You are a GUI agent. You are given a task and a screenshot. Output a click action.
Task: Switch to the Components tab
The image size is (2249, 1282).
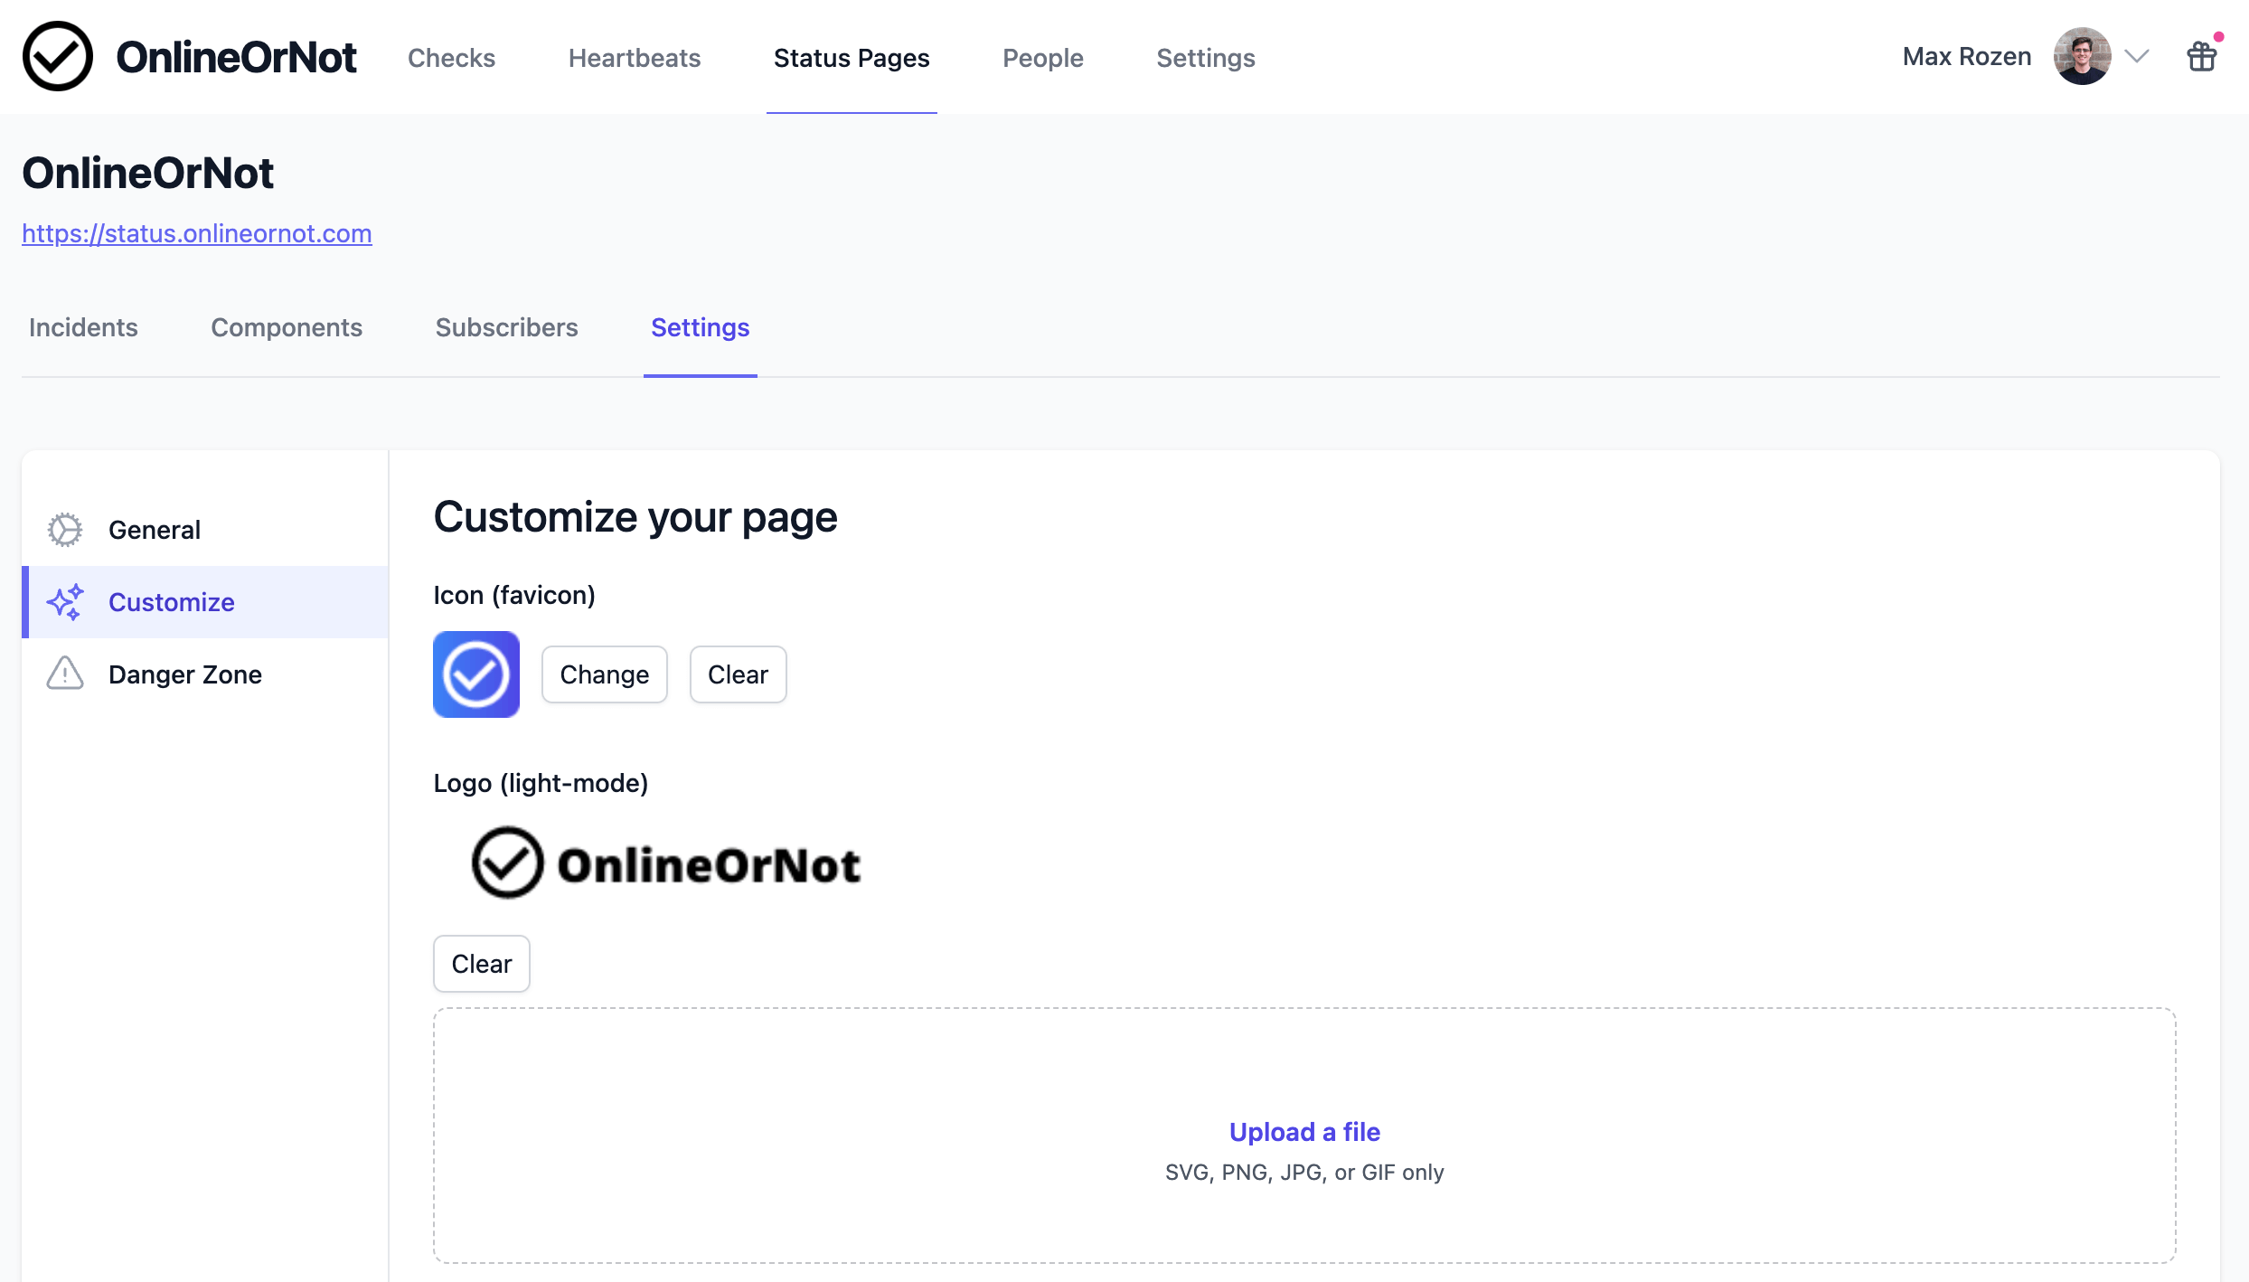[287, 325]
